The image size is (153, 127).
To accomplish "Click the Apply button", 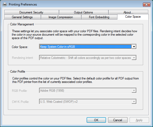I will click(139, 120).
